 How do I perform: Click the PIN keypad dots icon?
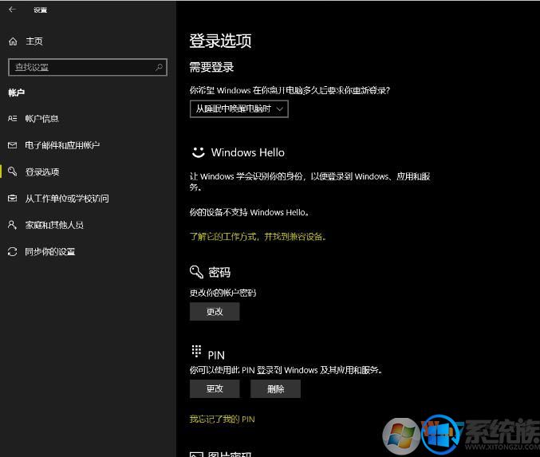(196, 351)
